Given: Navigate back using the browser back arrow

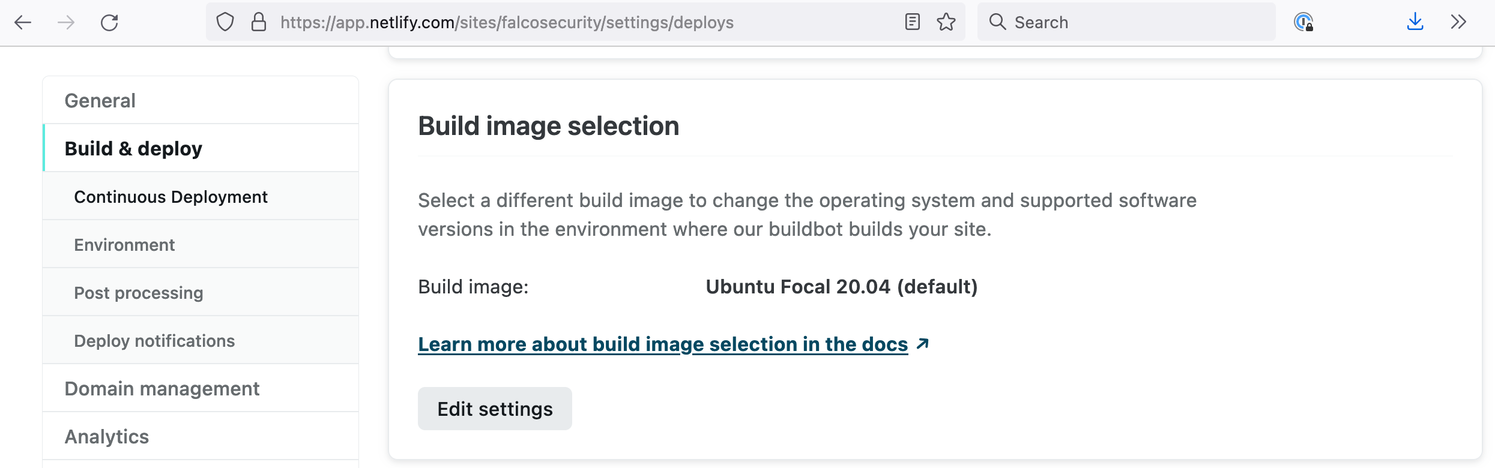Looking at the screenshot, I should tap(23, 22).
